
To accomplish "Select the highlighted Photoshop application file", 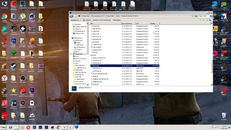I will [x=125, y=66].
